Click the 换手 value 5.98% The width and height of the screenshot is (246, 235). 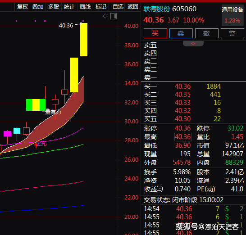click(x=182, y=172)
